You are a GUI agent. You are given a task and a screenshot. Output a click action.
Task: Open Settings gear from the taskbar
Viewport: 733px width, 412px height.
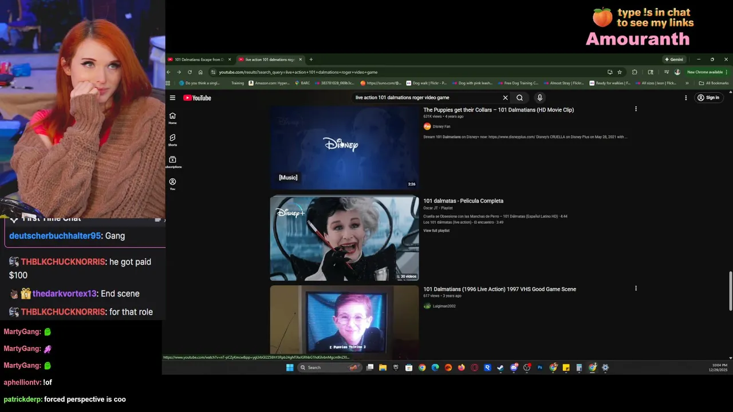[605, 367]
